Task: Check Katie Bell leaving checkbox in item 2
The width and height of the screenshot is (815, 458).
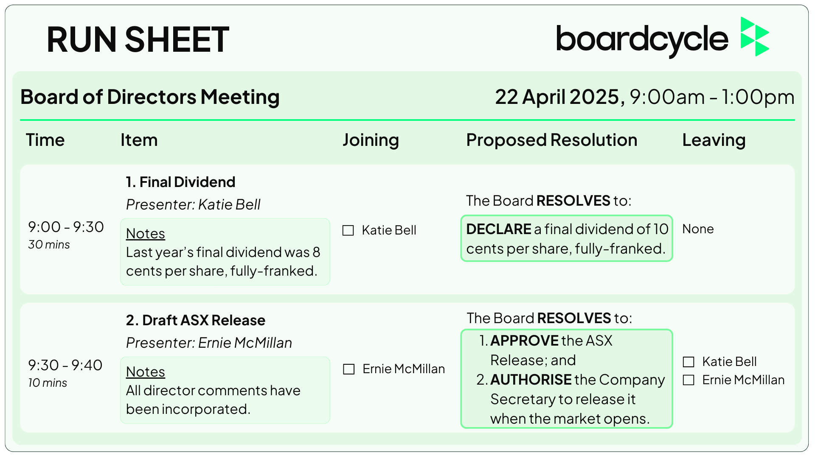Action: 689,362
